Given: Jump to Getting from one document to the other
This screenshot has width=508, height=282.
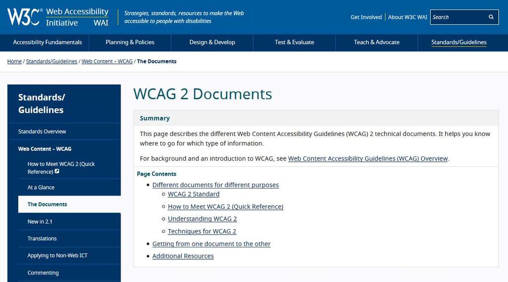Looking at the screenshot, I should click(x=211, y=244).
